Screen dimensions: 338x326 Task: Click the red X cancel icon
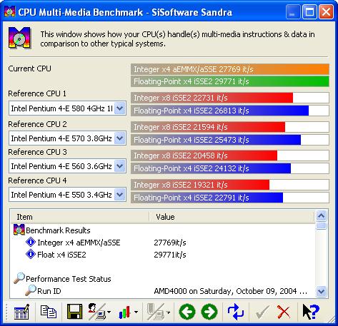284,312
